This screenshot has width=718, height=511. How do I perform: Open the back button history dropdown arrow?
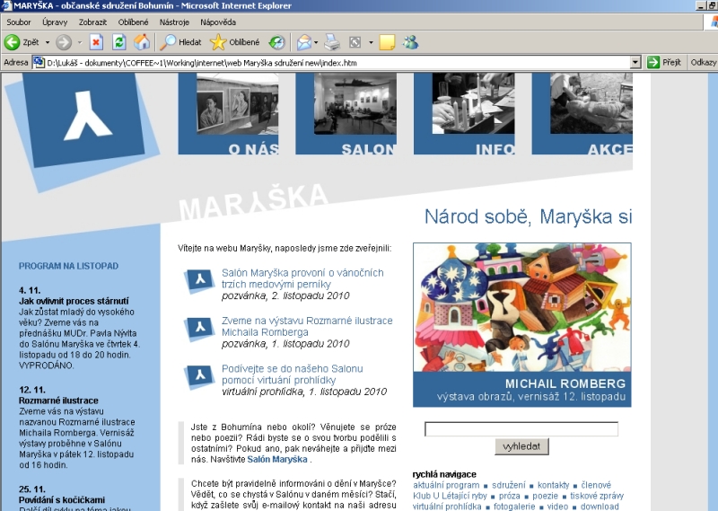[48, 42]
